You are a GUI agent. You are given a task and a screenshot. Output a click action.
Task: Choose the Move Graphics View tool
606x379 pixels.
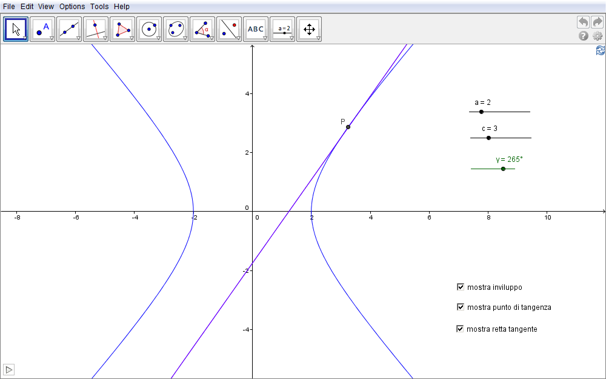coord(309,29)
